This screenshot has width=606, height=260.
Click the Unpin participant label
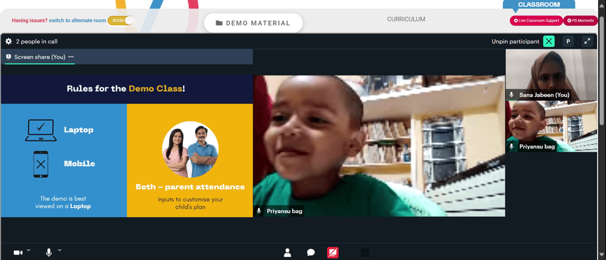tap(515, 42)
